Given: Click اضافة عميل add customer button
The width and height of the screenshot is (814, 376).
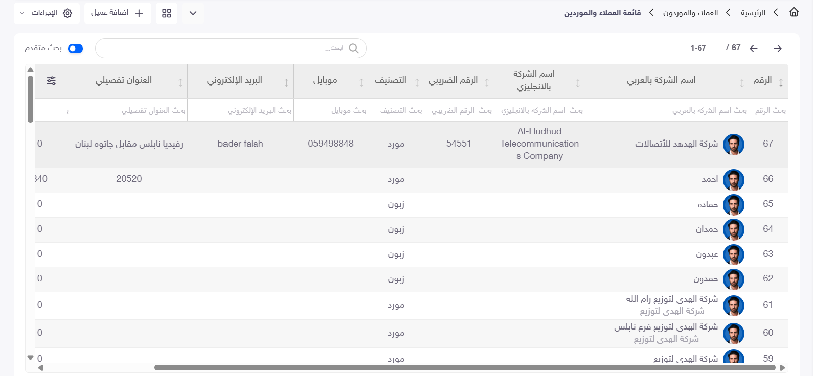Looking at the screenshot, I should pos(117,13).
